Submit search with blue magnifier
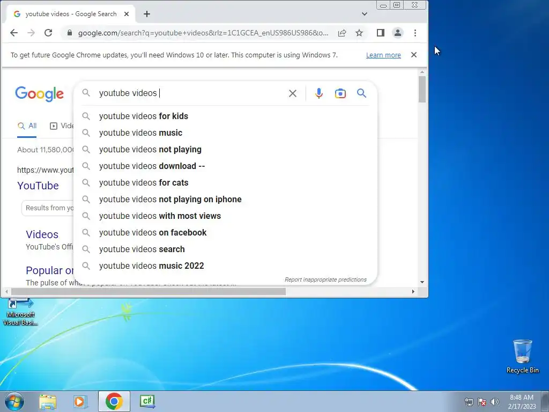 click(x=362, y=93)
